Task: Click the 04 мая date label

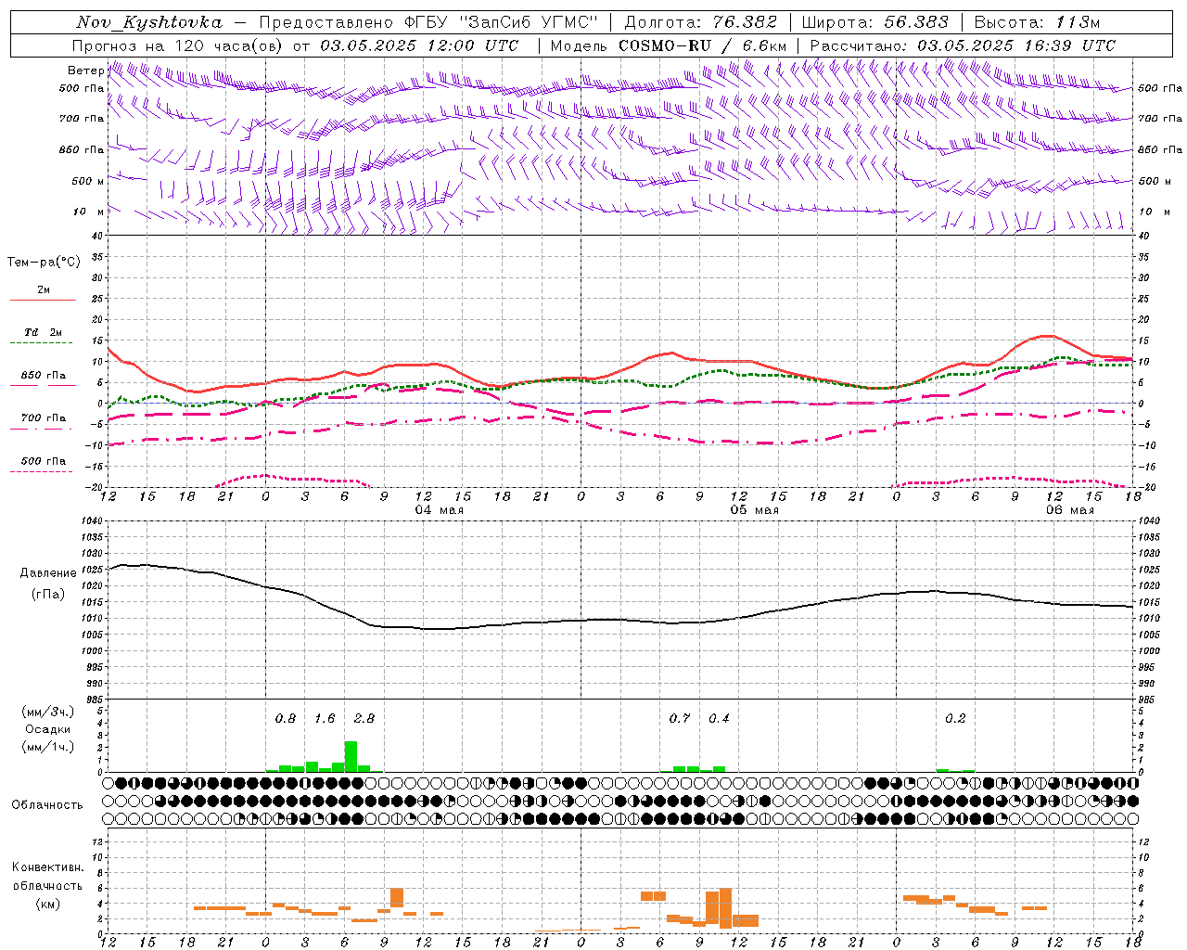Action: tap(440, 510)
